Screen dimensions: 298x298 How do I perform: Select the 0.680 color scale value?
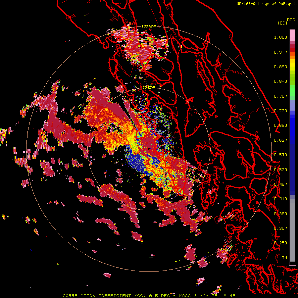(280, 125)
